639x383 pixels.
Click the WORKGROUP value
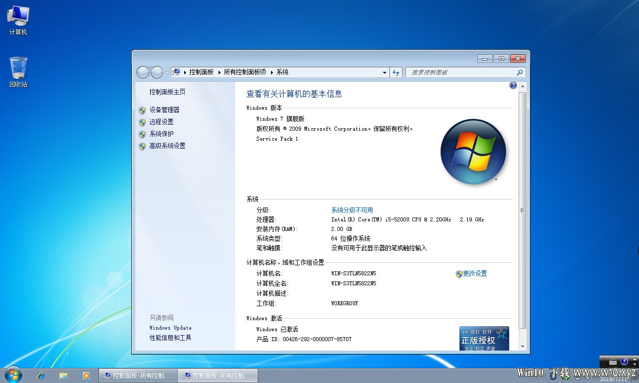(344, 303)
